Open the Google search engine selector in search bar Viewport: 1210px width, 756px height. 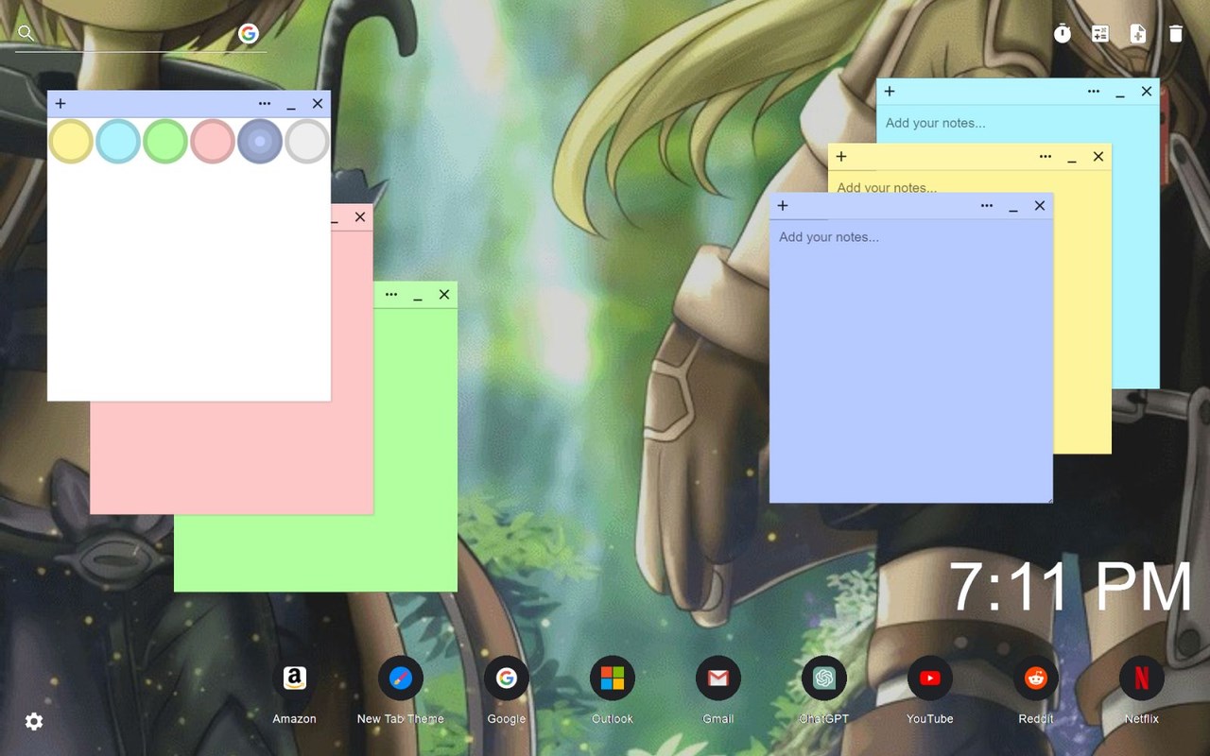(x=249, y=34)
